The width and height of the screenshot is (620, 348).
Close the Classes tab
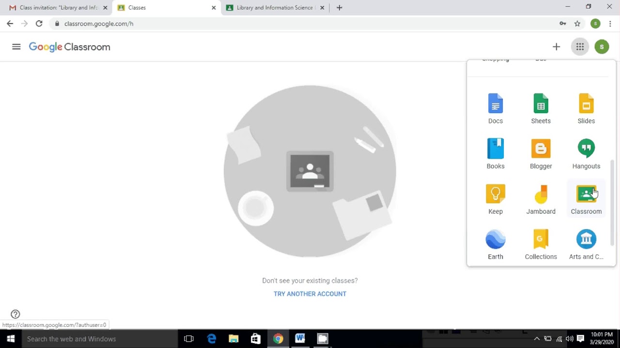tap(214, 8)
